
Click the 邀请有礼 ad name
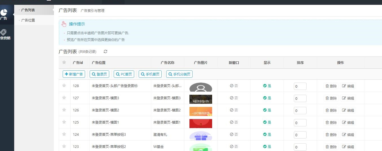tap(160, 134)
